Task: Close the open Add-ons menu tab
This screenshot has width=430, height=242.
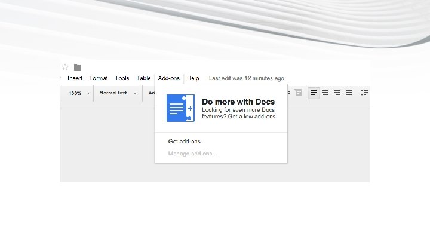Action: click(169, 78)
